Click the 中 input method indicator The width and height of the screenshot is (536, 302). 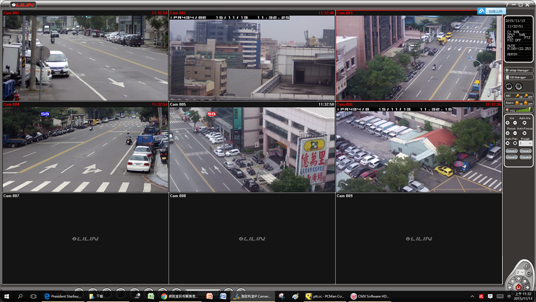tap(509, 296)
